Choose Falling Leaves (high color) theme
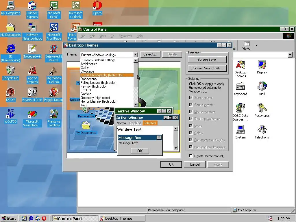Image resolution: width=296 pixels, height=222 pixels. coord(107,83)
